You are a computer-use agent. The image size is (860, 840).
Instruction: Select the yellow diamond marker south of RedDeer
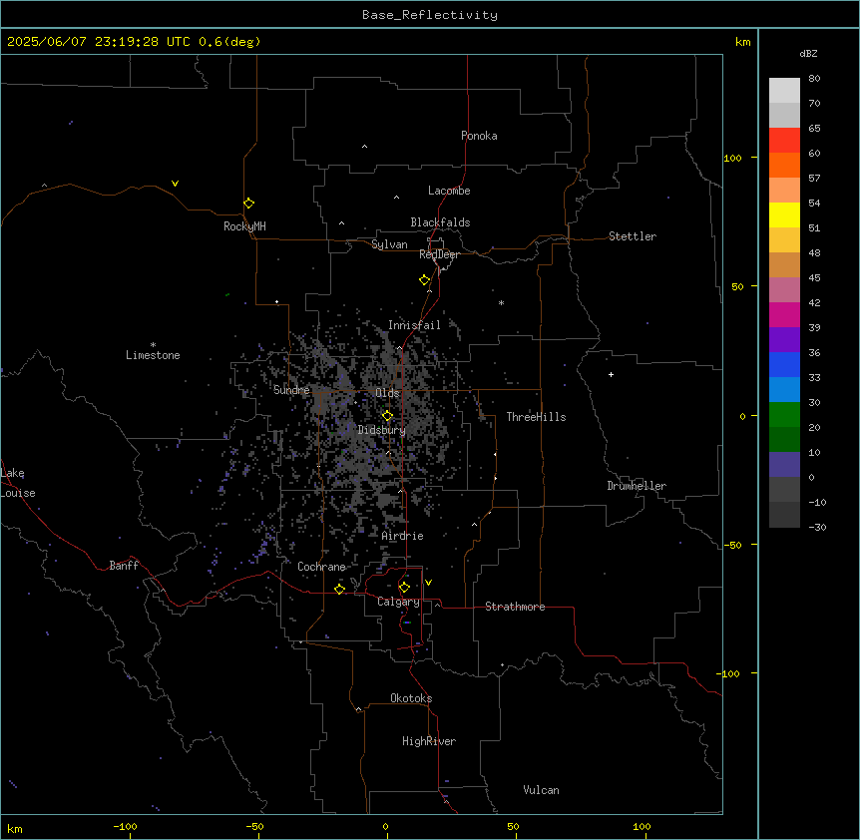pos(424,280)
